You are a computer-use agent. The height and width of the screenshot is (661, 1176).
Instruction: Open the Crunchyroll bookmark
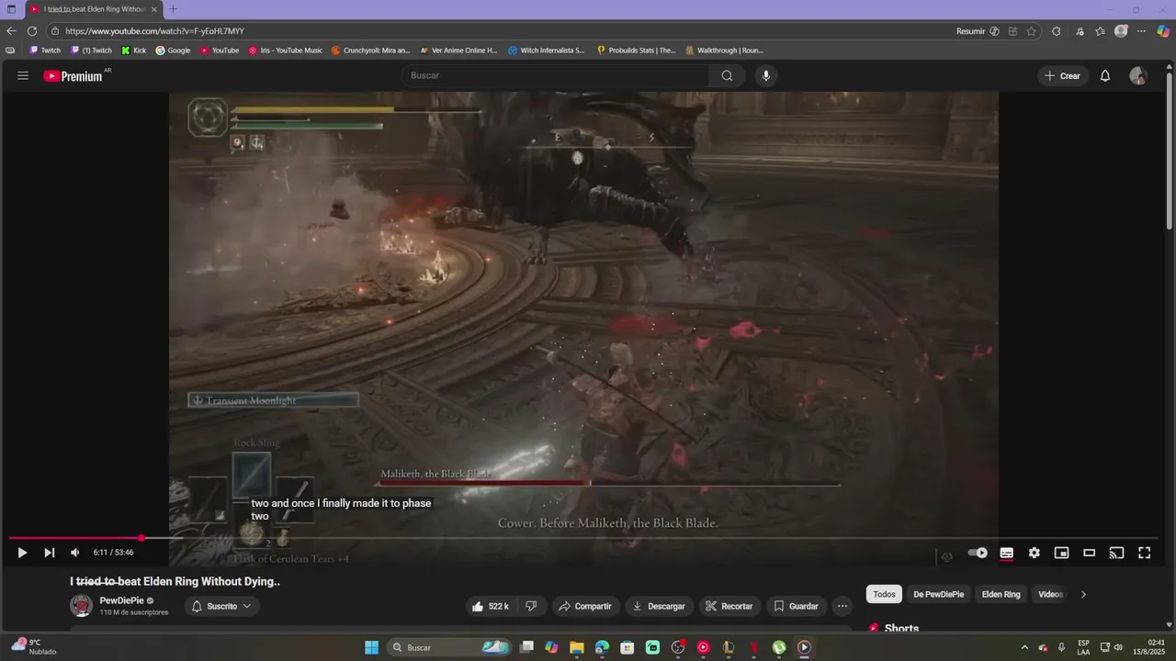click(x=370, y=50)
